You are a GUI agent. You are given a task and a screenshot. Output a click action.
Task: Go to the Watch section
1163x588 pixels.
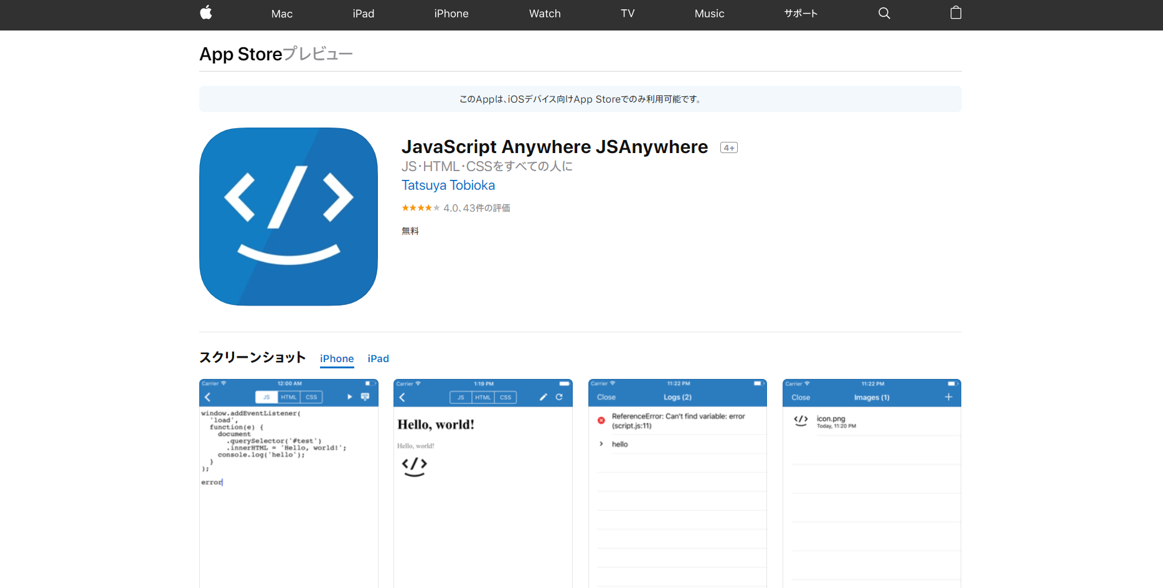pyautogui.click(x=544, y=14)
